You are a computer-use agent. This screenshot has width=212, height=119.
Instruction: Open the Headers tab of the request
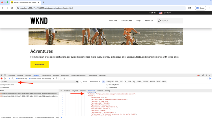coord(67,91)
